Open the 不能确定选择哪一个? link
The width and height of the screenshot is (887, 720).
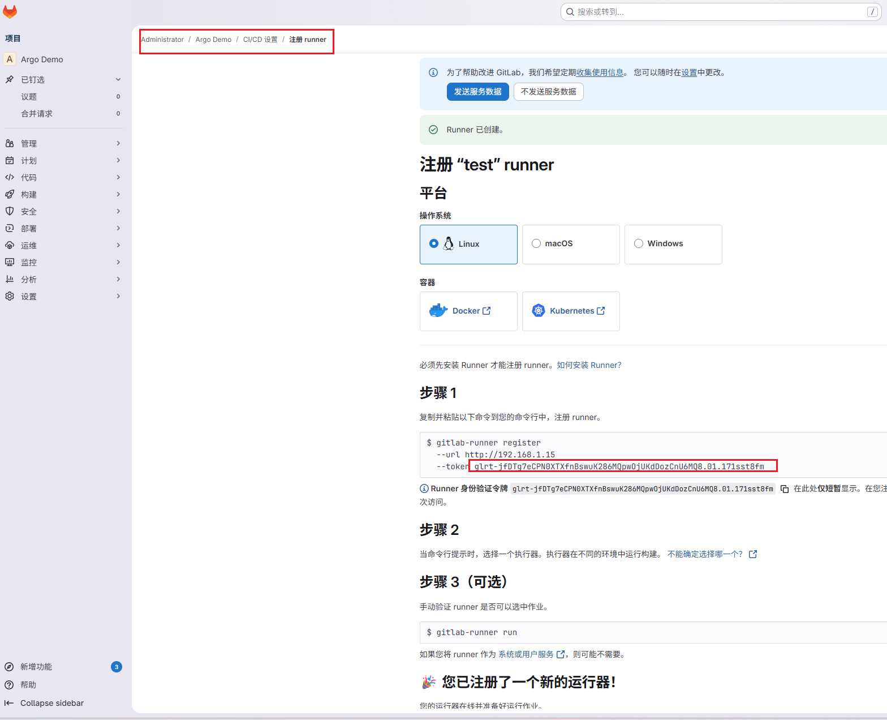[705, 554]
